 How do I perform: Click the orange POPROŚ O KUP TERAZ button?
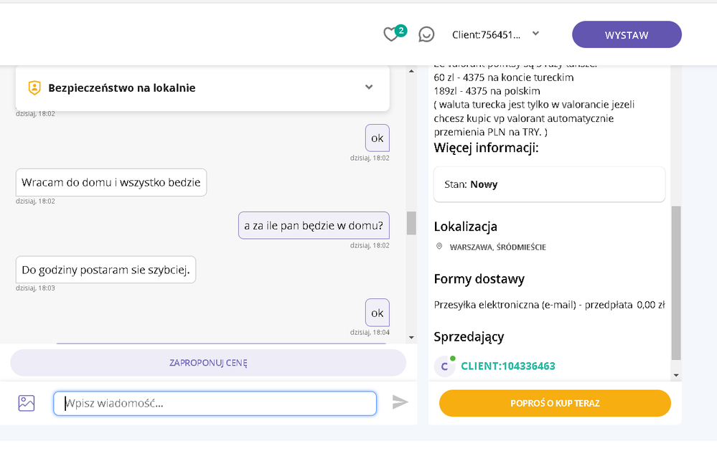[555, 403]
